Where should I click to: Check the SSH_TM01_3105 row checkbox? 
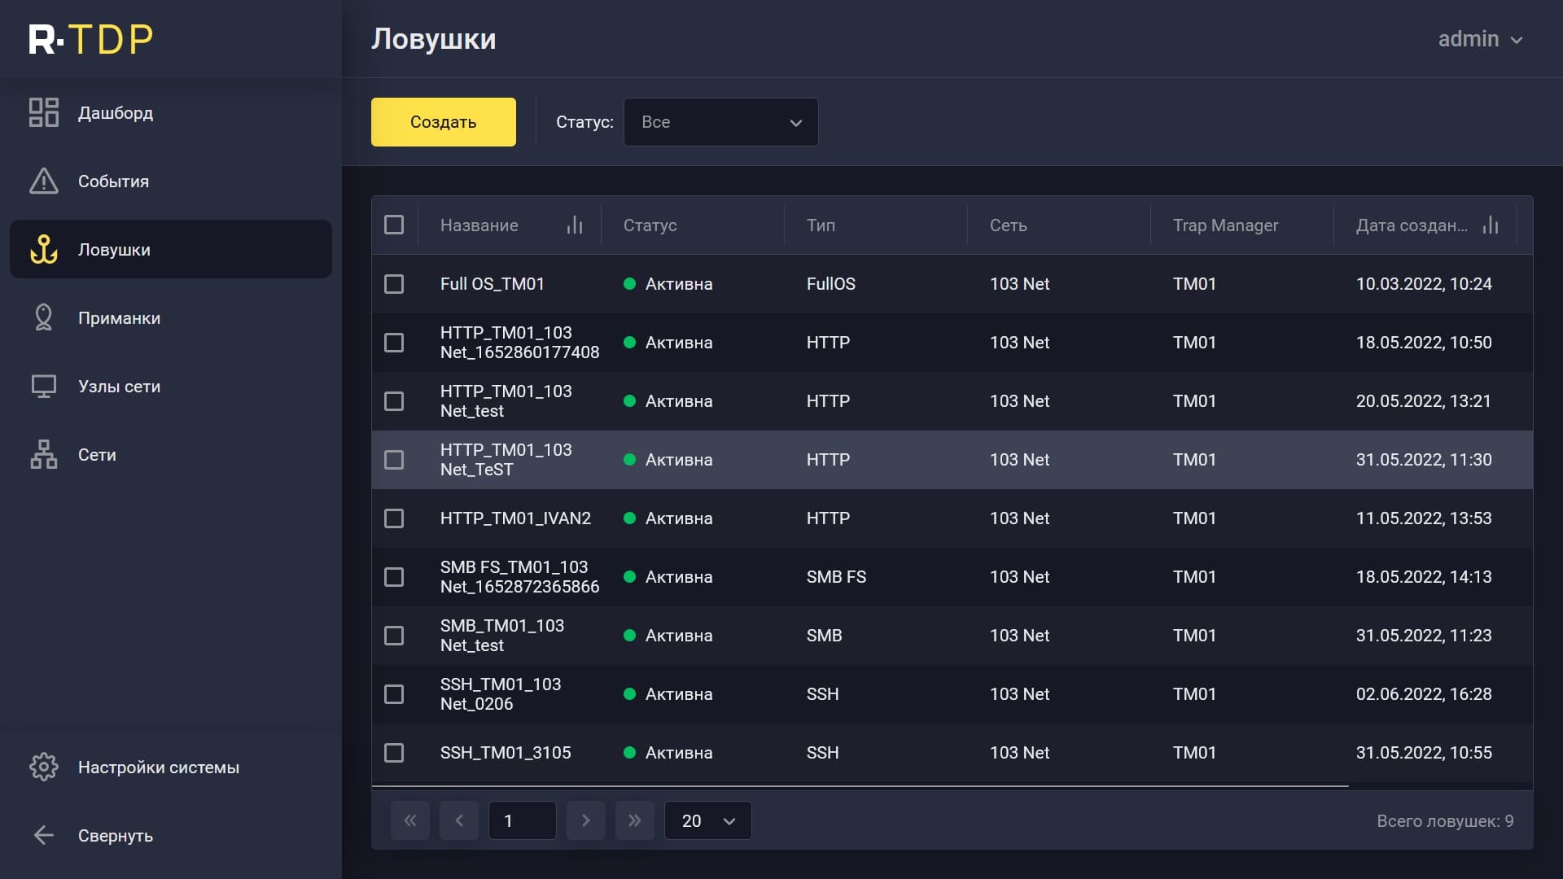tap(394, 752)
